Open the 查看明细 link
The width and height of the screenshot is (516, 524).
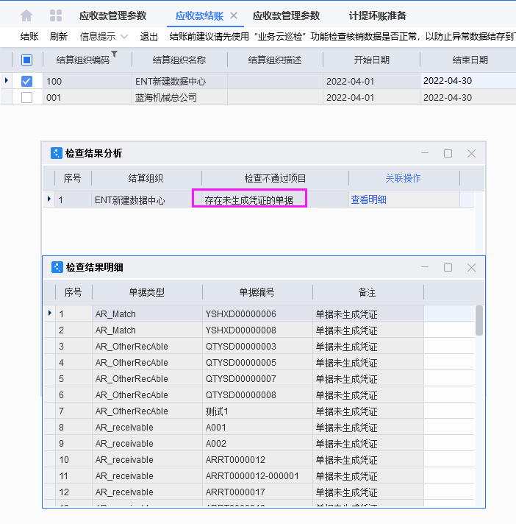coord(368,199)
